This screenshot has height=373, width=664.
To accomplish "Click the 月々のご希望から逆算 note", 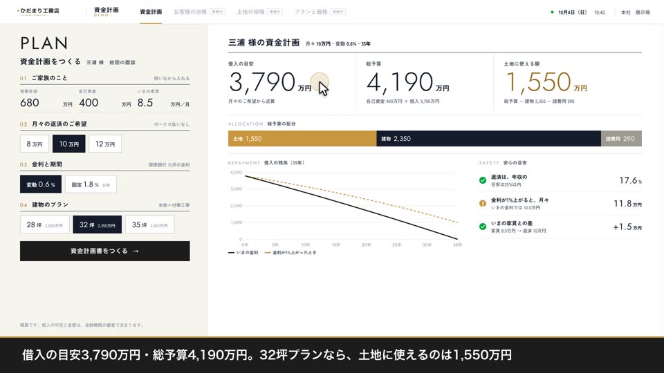I will point(252,102).
